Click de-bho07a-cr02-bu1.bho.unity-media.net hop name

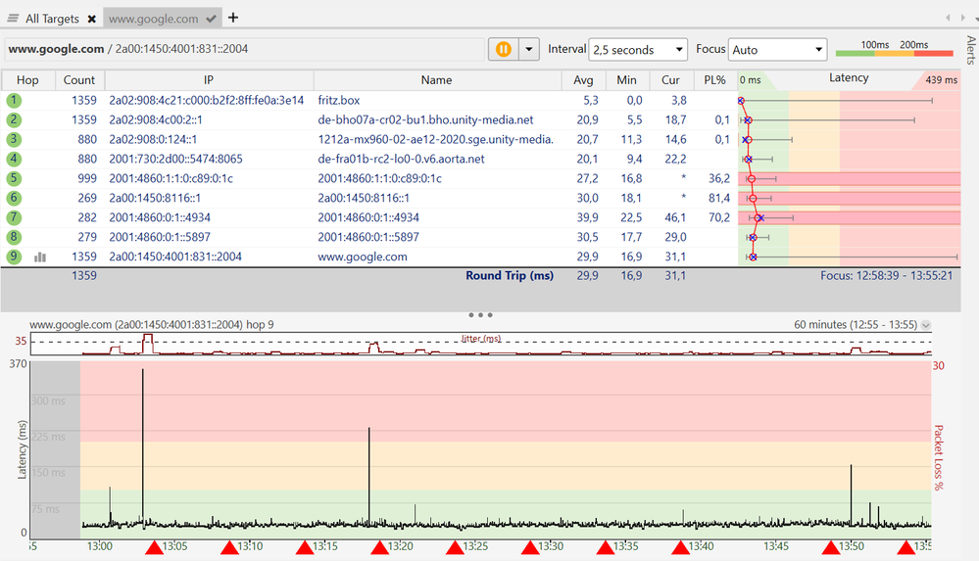[x=425, y=119]
